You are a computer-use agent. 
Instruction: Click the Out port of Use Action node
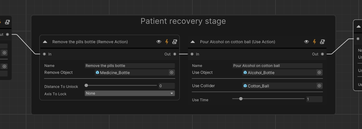click(x=322, y=54)
